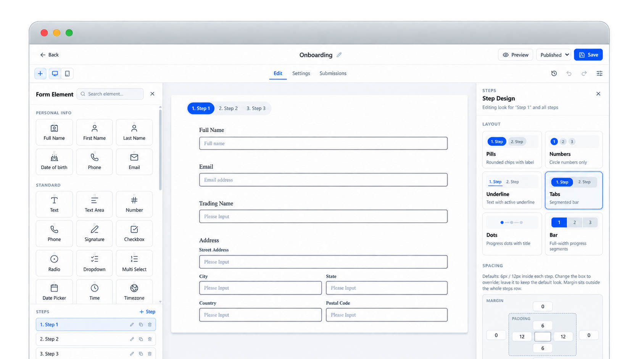Click the undo arrow icon
The height and width of the screenshot is (359, 638).
pos(569,73)
